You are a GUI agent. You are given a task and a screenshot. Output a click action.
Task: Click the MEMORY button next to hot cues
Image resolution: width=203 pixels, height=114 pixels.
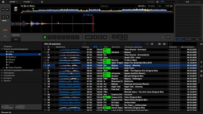pos(89,37)
